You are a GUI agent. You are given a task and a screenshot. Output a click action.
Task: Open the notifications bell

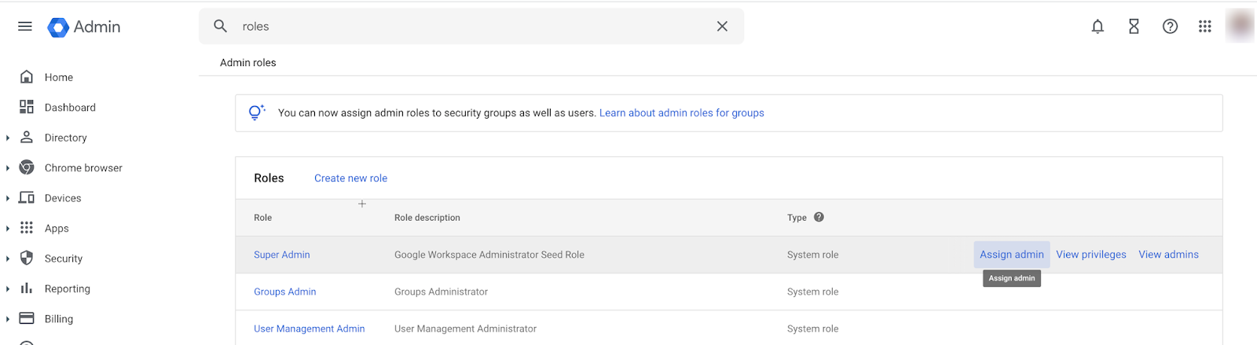click(1098, 27)
